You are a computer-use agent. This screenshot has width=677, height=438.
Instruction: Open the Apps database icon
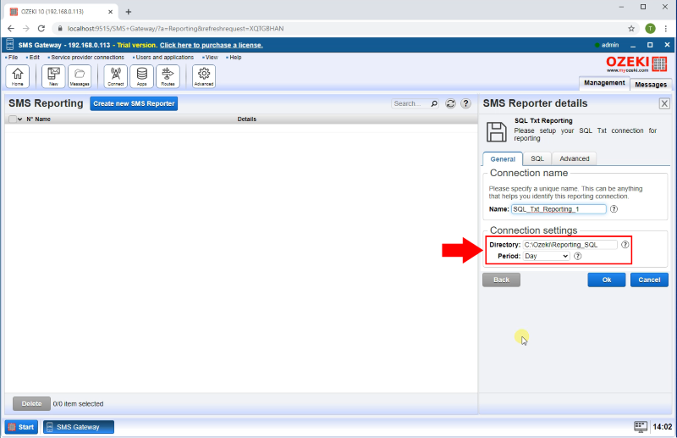(141, 76)
